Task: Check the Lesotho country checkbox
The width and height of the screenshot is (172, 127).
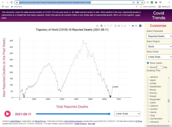Action: click(148, 109)
